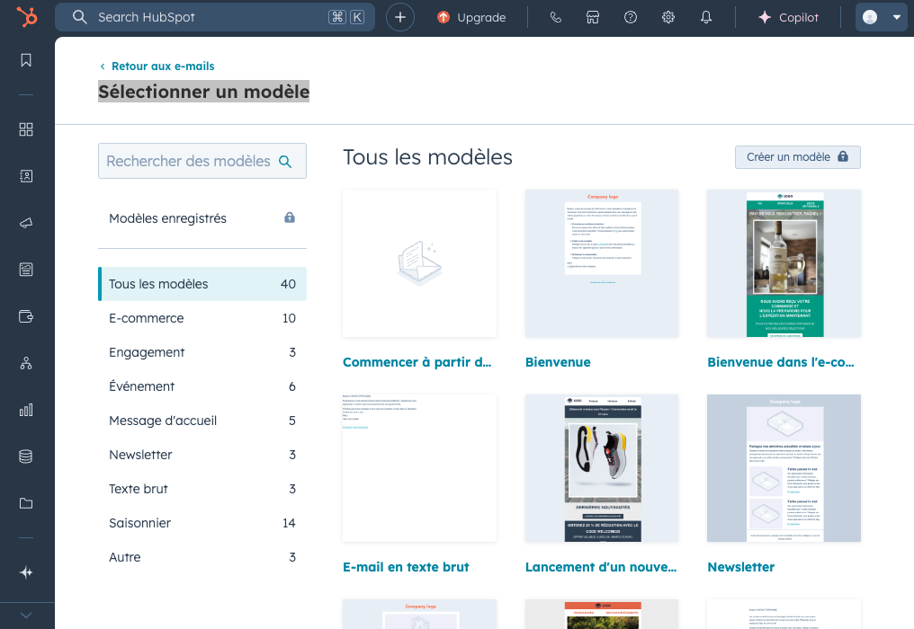914x629 pixels.
Task: Open Bookmarks in the left sidebar
Action: point(26,60)
